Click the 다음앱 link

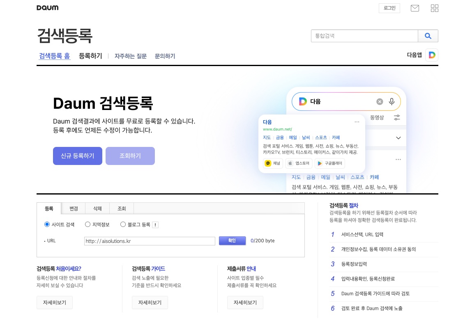[414, 55]
